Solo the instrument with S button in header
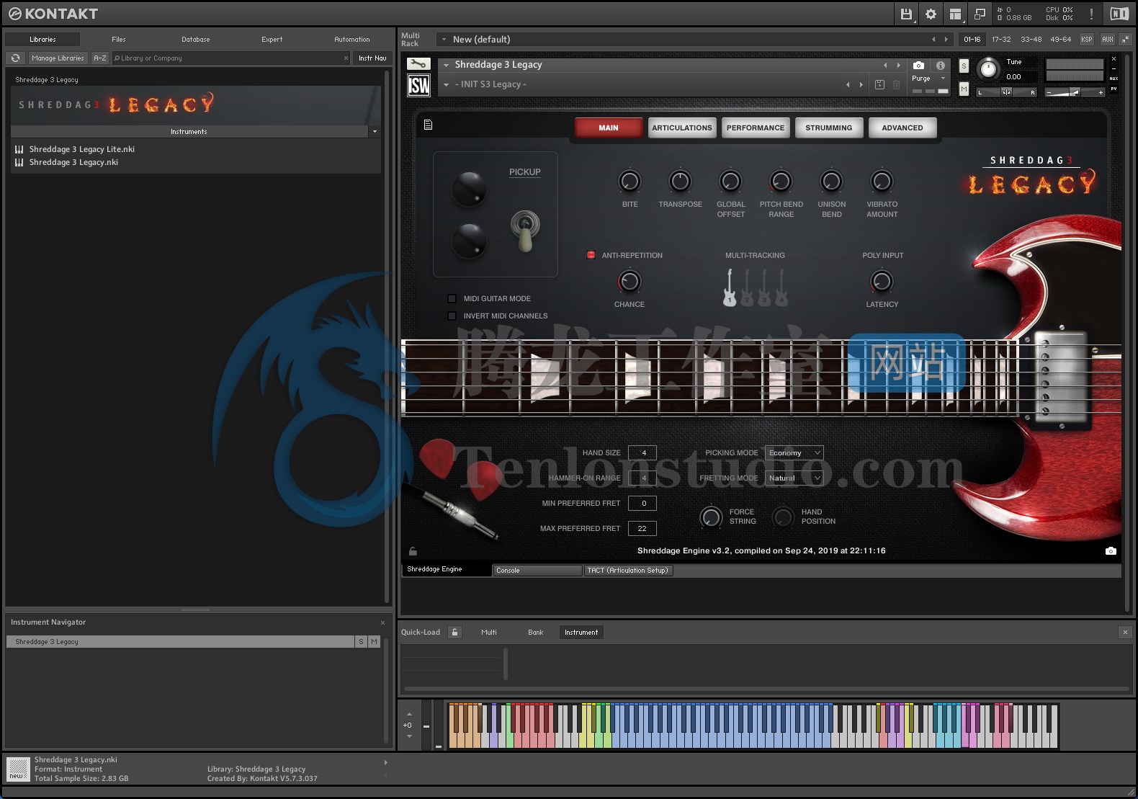The image size is (1138, 799). 964,66
